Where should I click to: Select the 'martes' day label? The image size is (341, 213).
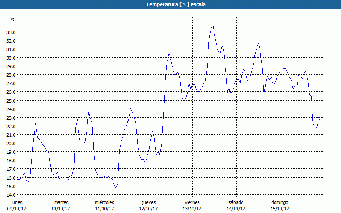tap(61, 202)
